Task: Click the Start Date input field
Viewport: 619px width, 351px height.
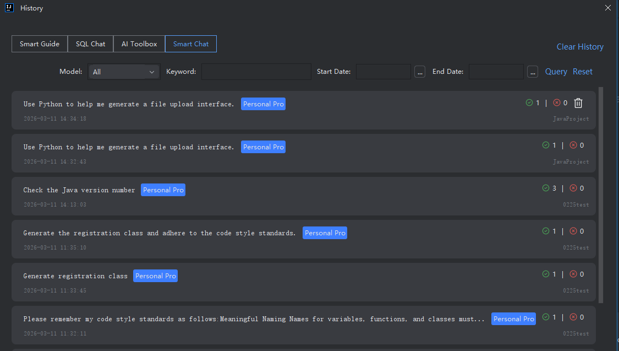Action: 383,72
